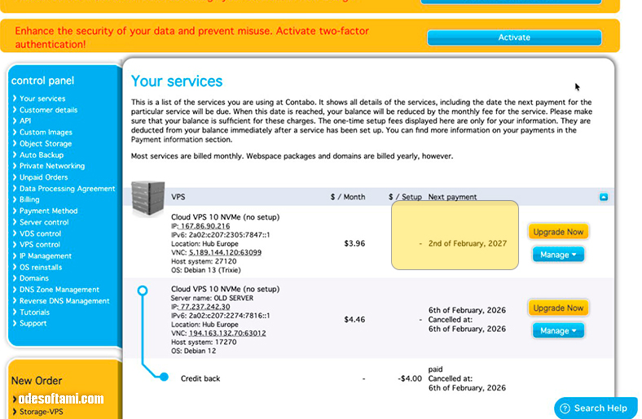
Task: Click Activate two-factor authentication button
Action: (x=514, y=37)
